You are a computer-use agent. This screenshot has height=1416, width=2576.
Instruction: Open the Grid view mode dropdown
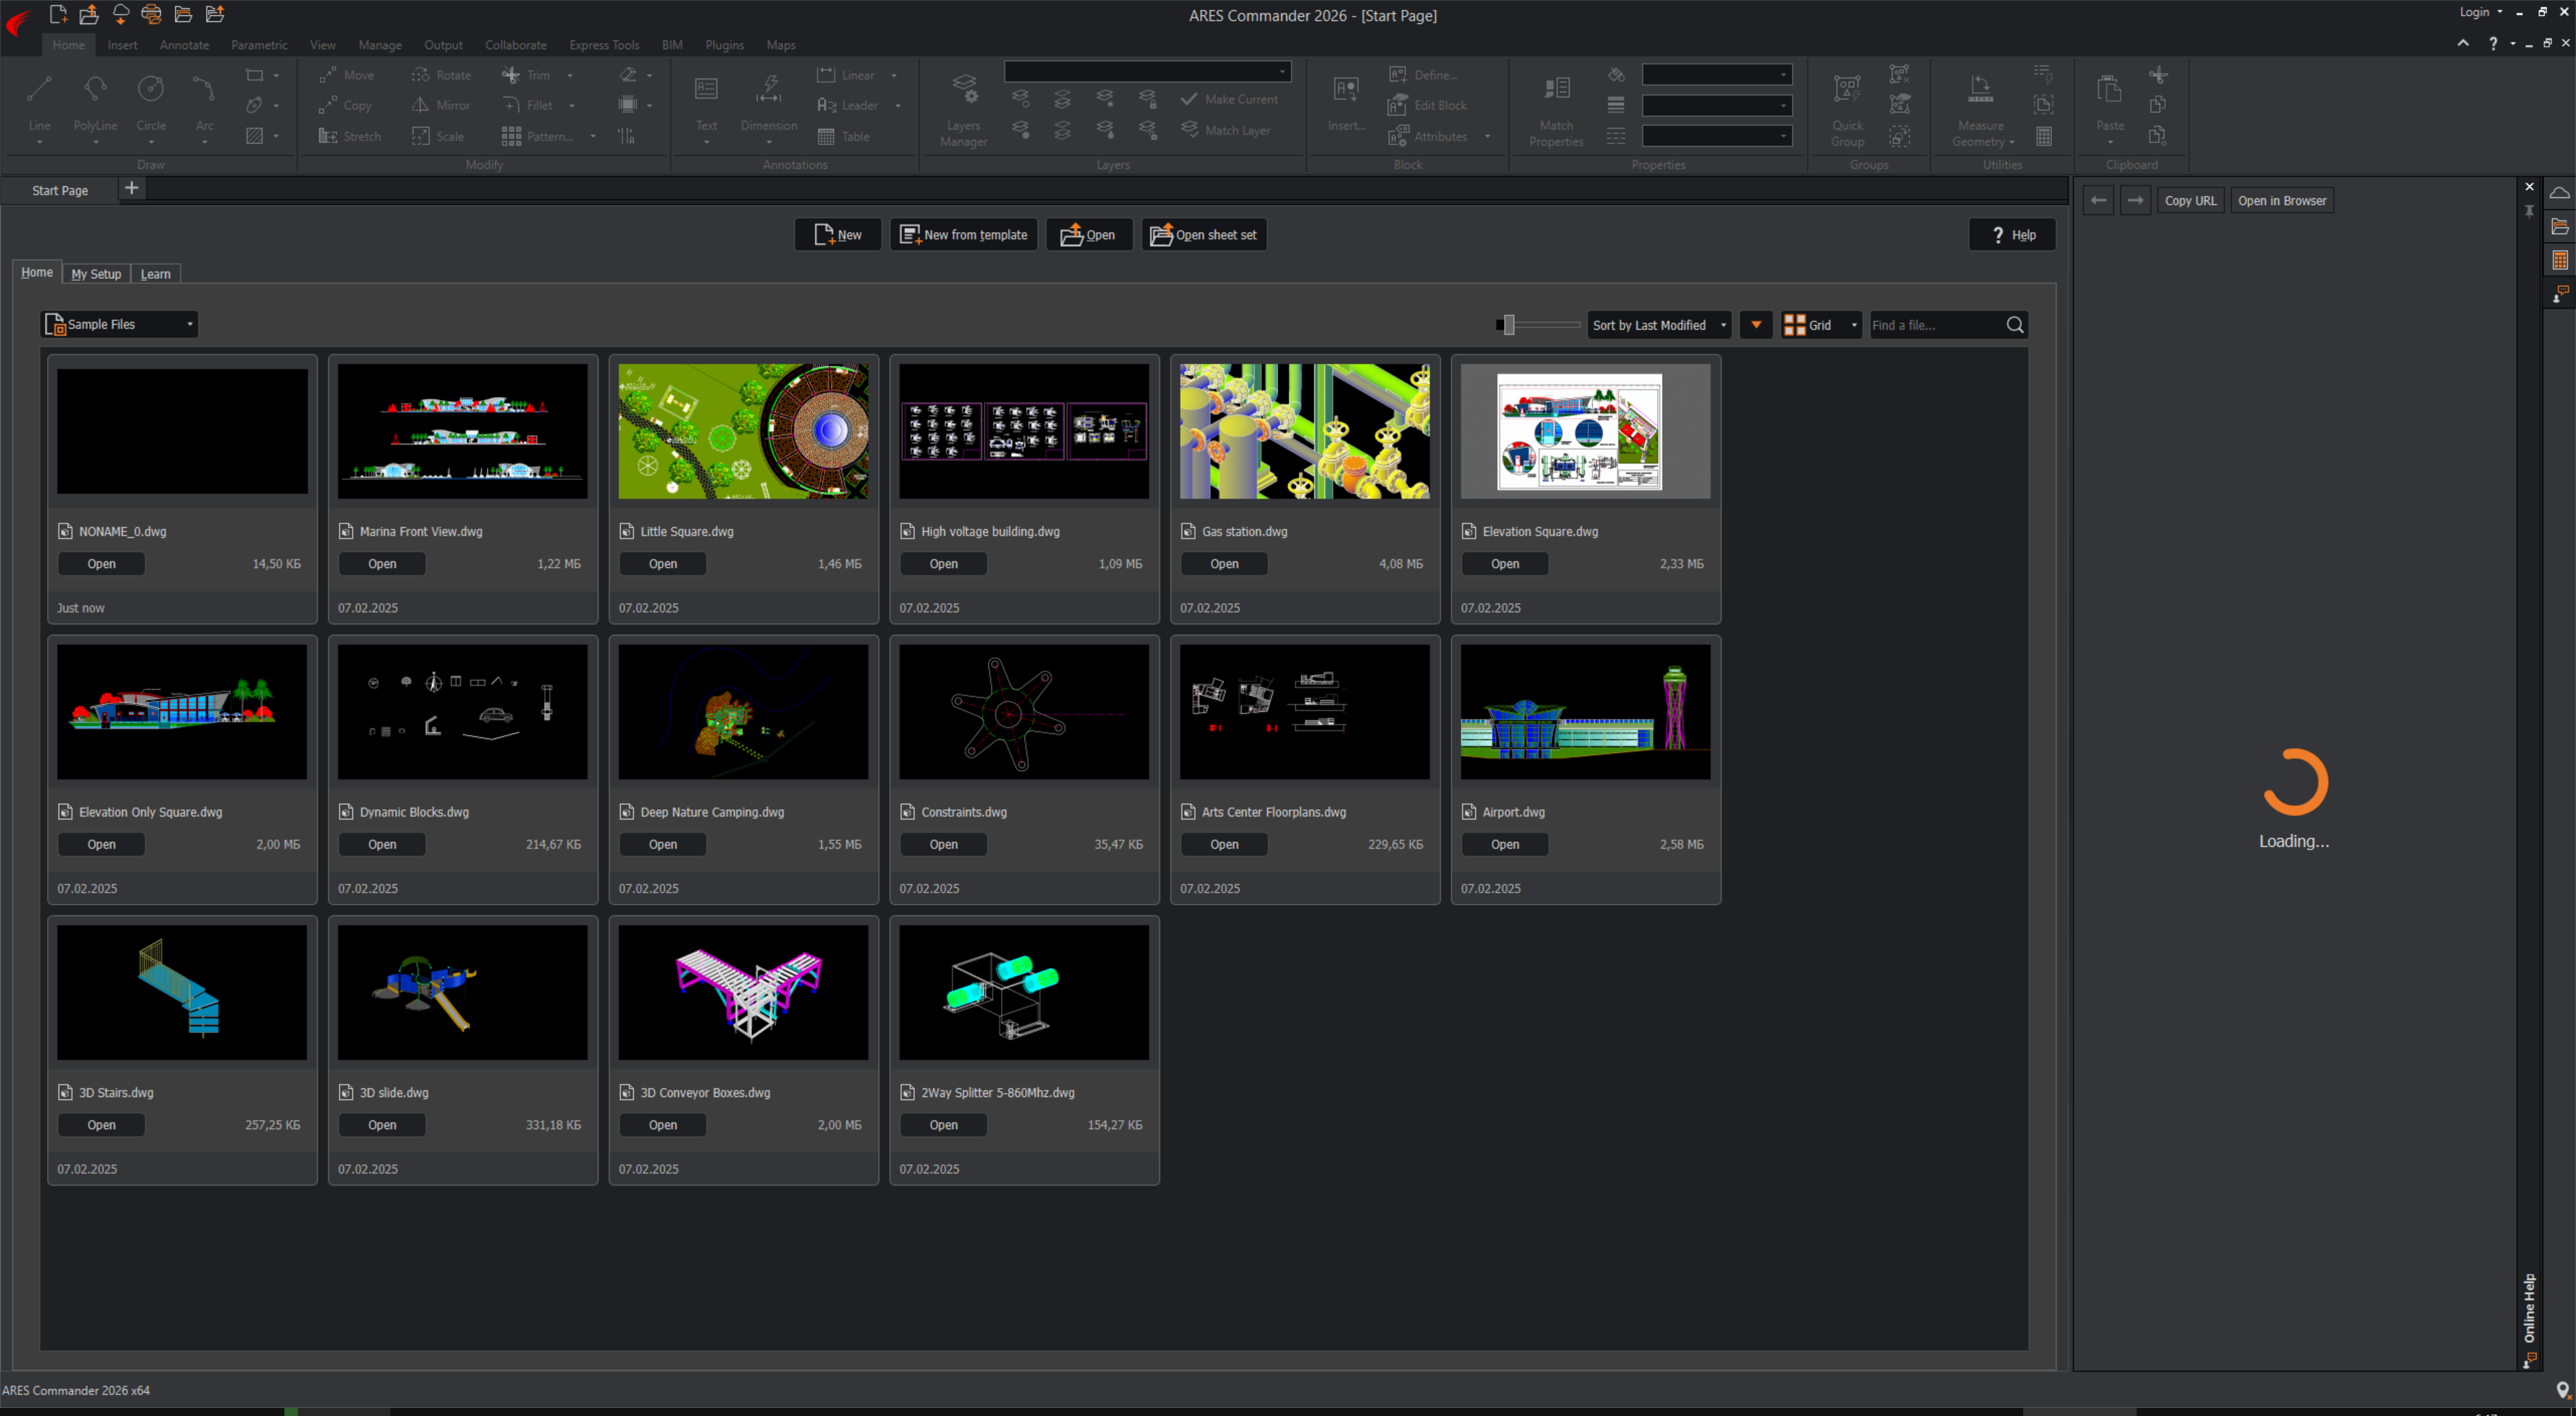pos(1820,324)
